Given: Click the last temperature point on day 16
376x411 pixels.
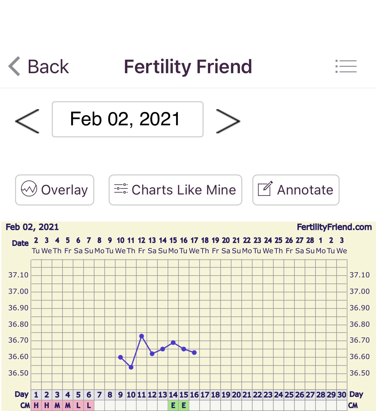Looking at the screenshot, I should point(194,353).
